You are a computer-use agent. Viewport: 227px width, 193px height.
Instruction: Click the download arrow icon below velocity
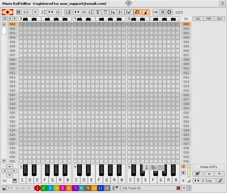tap(183, 172)
